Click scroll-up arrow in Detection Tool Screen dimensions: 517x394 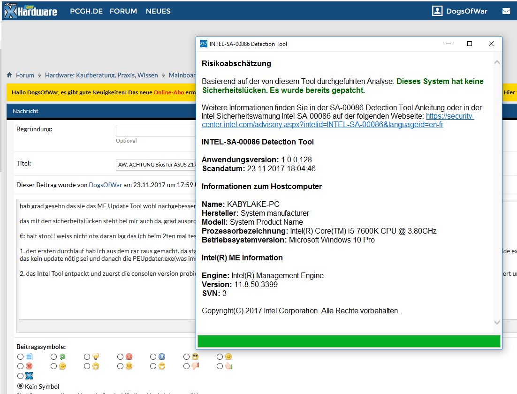click(497, 62)
